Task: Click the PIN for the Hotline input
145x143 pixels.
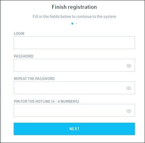Action: click(x=74, y=110)
